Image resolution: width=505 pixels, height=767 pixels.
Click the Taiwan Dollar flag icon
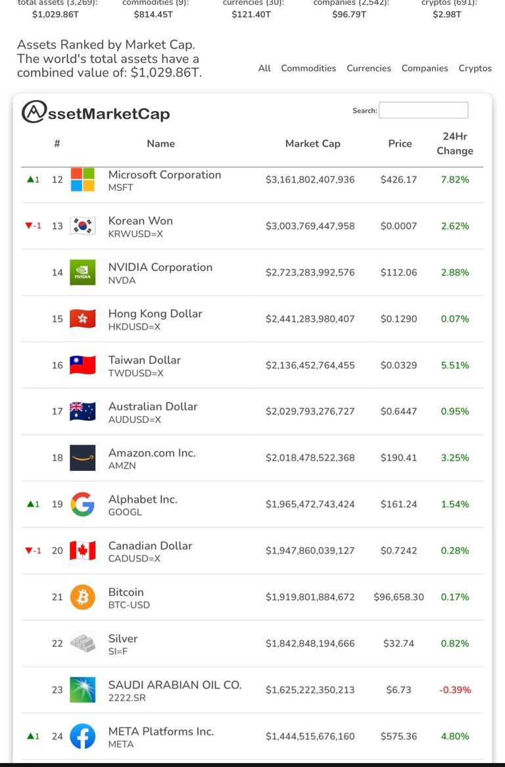(x=82, y=365)
